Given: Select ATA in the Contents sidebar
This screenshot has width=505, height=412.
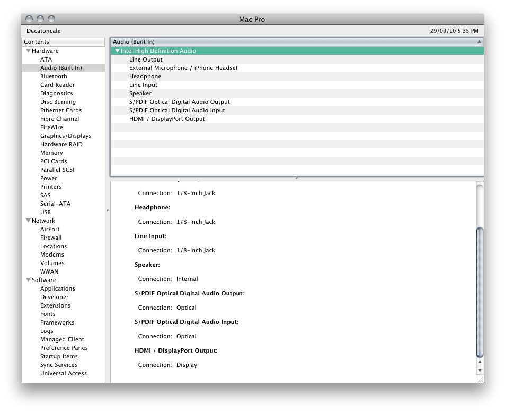Looking at the screenshot, I should pos(46,59).
